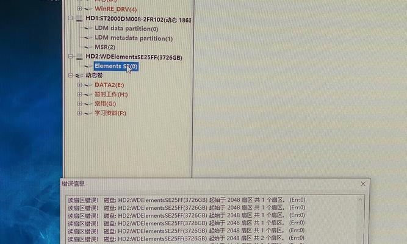The height and width of the screenshot is (244, 407).
Task: Click volume icon beside 常用(G:)
Action: (x=88, y=104)
